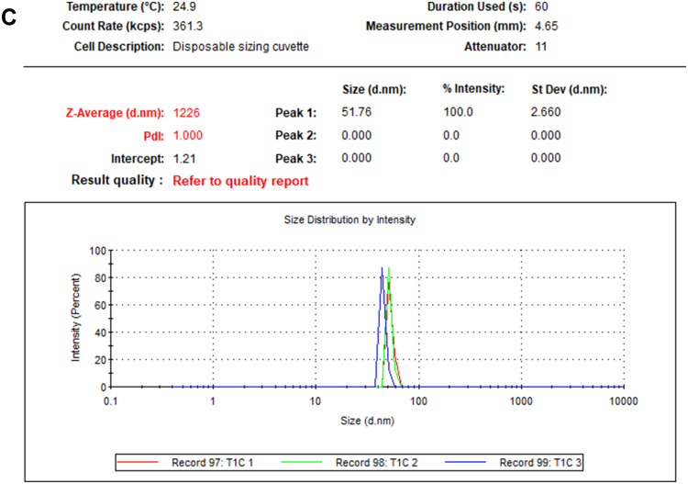This screenshot has height=484, width=688.
Task: Click the Measurement Position value 4.65
Action: [x=547, y=26]
